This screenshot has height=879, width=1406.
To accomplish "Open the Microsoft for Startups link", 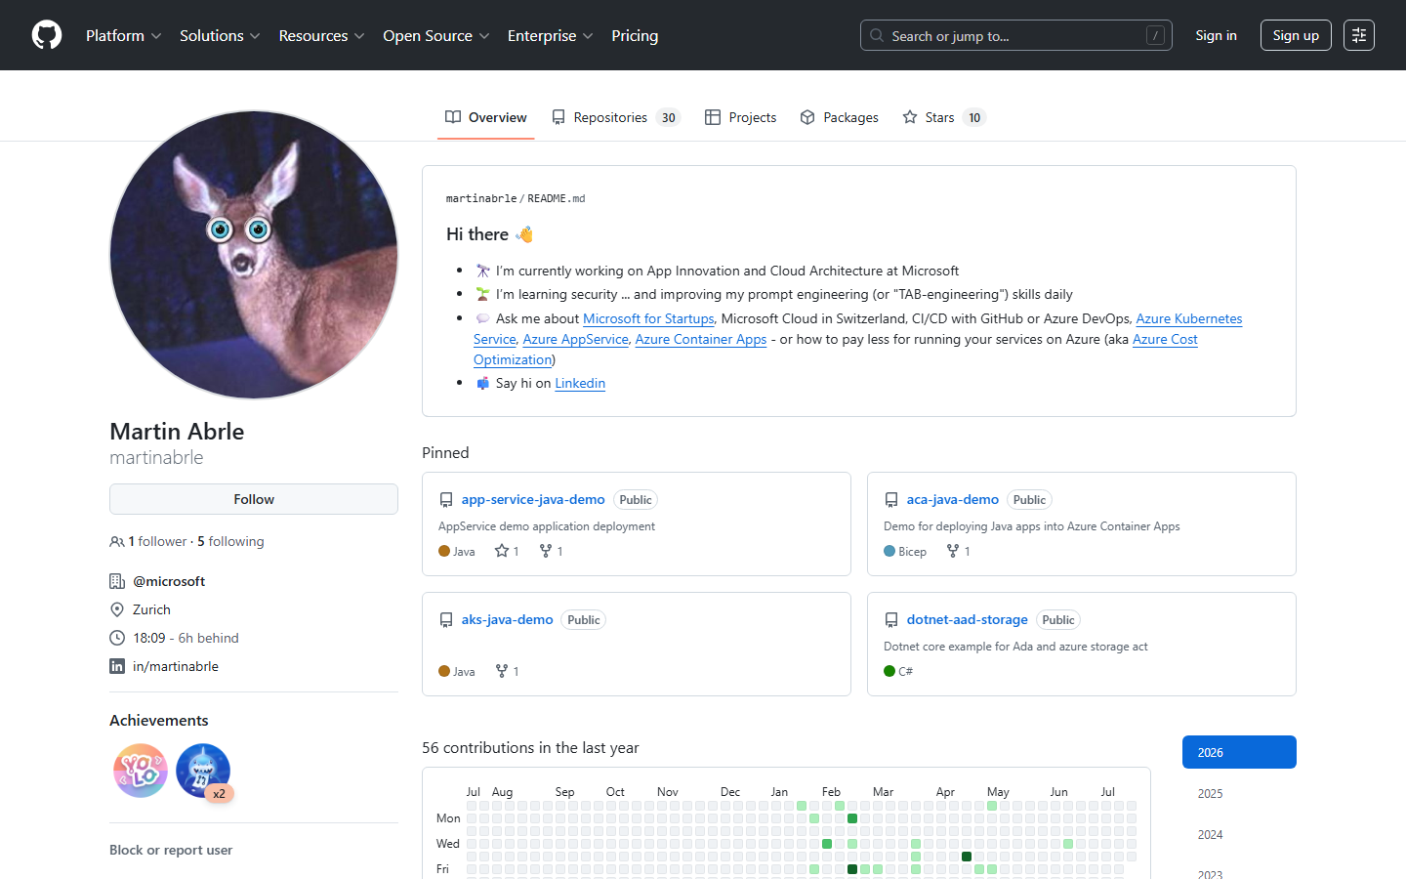I will (648, 318).
